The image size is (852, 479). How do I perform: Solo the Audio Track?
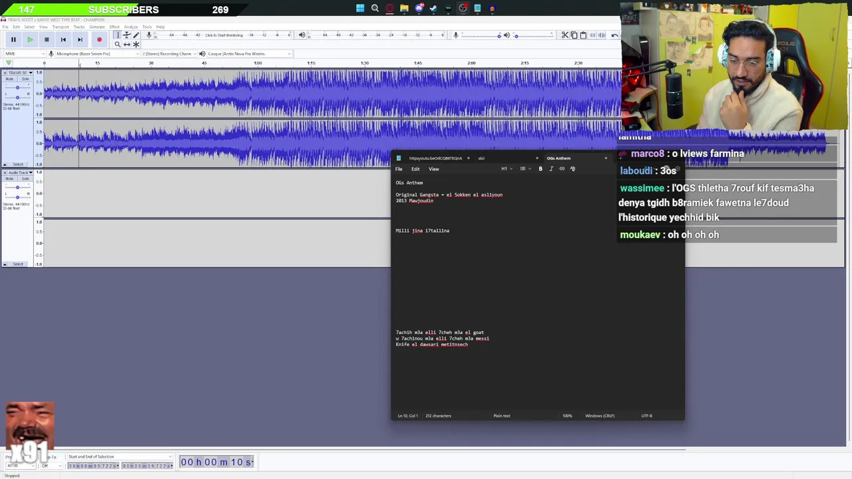pyautogui.click(x=25, y=179)
